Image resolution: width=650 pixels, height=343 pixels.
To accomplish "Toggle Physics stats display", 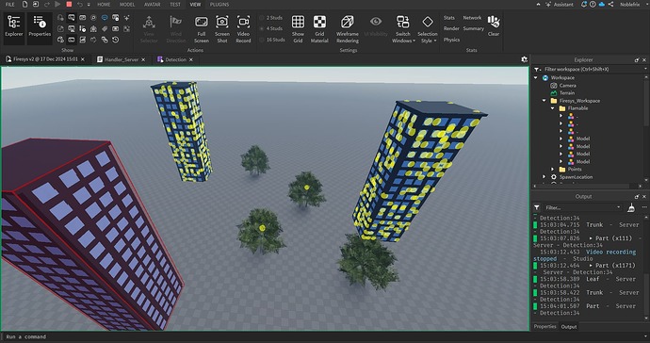I will (451, 40).
